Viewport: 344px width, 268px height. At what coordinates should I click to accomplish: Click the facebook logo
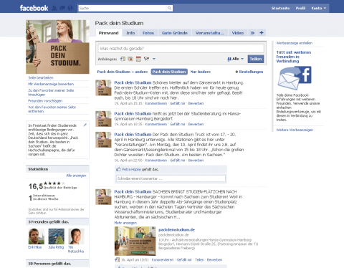(34, 8)
